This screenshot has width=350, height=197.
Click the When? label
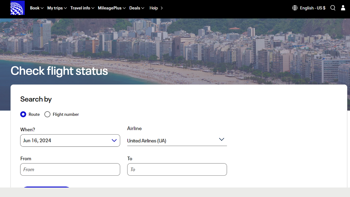pyautogui.click(x=28, y=130)
